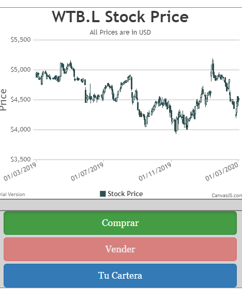Click the WTB.L Stock Price chart title
This screenshot has width=242, height=289.
120,17
